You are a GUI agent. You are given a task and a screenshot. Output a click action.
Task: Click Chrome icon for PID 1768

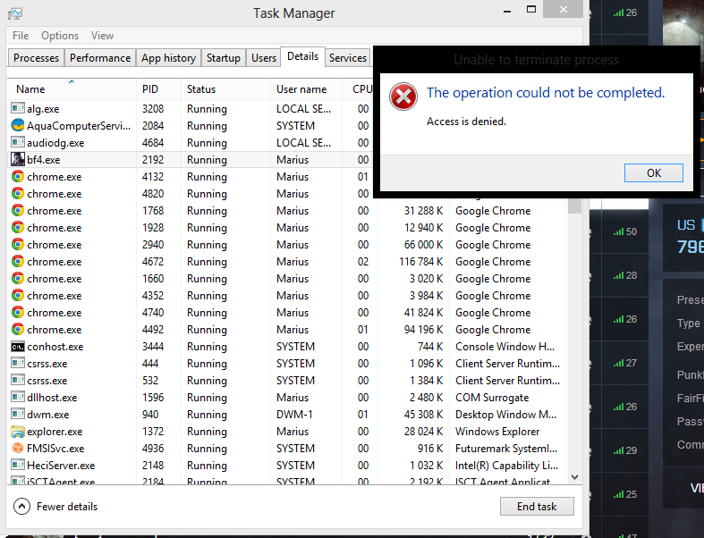(18, 210)
